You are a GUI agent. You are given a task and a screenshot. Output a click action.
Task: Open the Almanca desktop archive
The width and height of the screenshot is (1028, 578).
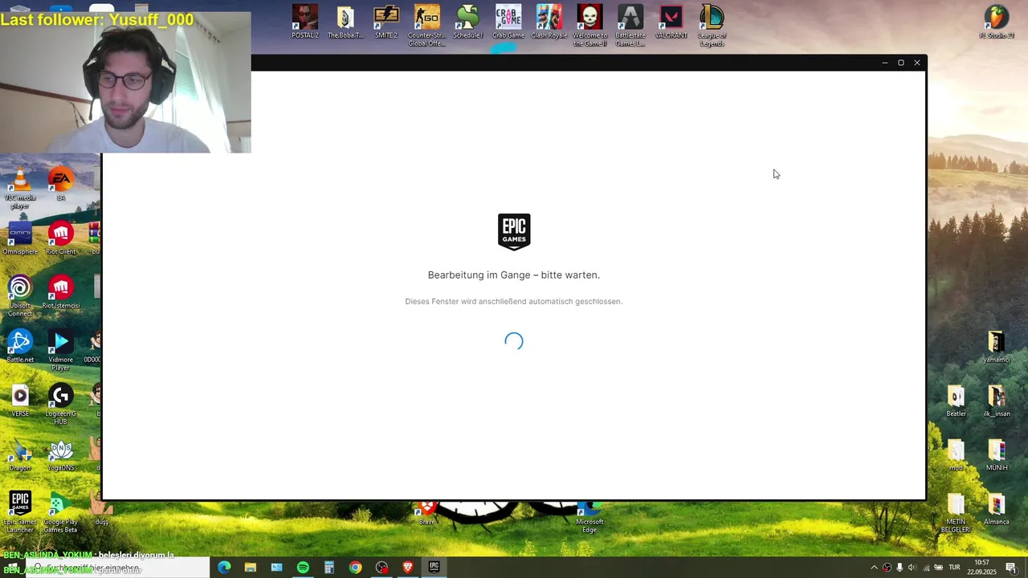coord(997,508)
